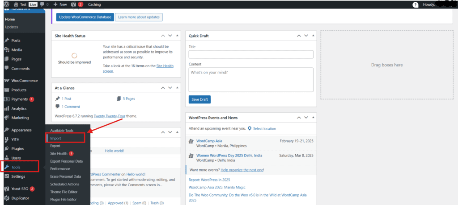Open Women WordPress Day 2025 Delhi link
Viewport: 458px width, 205px height.
(229, 156)
